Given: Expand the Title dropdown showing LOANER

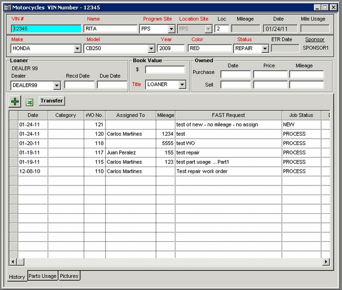Looking at the screenshot, I should coord(182,85).
